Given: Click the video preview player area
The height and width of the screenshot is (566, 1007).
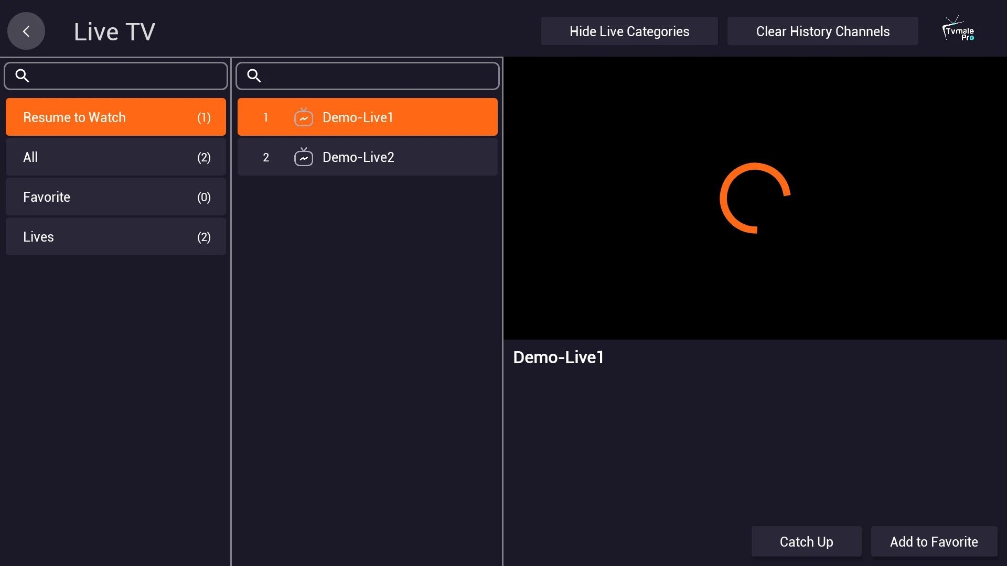Looking at the screenshot, I should coord(755,198).
